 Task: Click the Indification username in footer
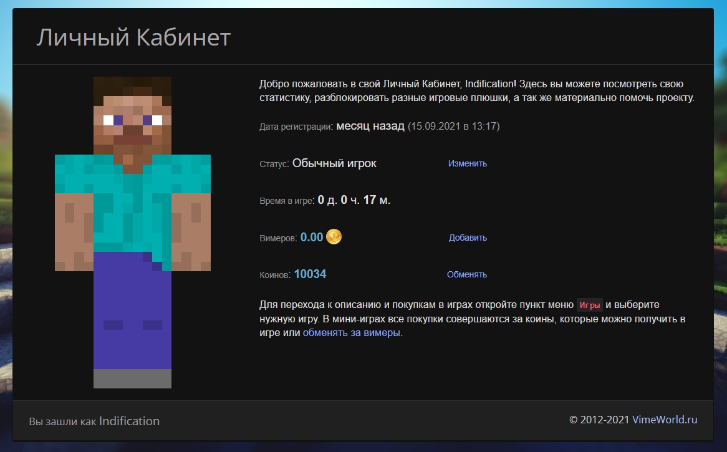pos(129,421)
